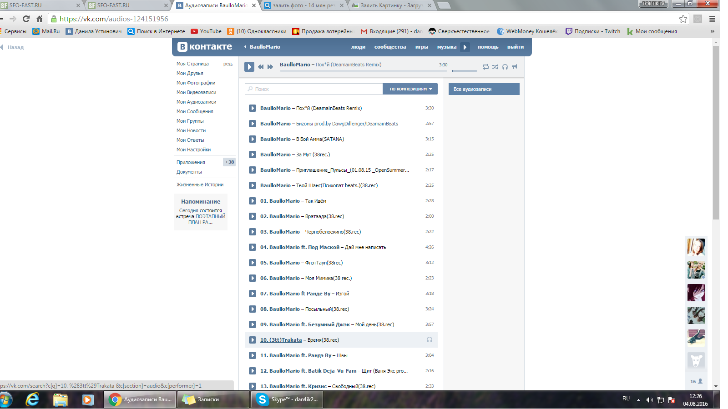Image resolution: width=728 pixels, height=409 pixels.
Task: Click 'ред.' edit link in sidebar
Action: [x=228, y=64]
